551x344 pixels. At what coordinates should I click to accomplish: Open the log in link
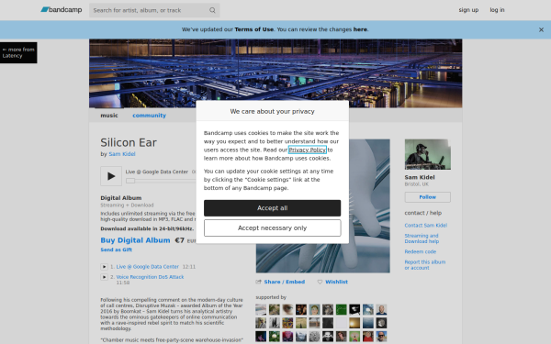tap(497, 10)
